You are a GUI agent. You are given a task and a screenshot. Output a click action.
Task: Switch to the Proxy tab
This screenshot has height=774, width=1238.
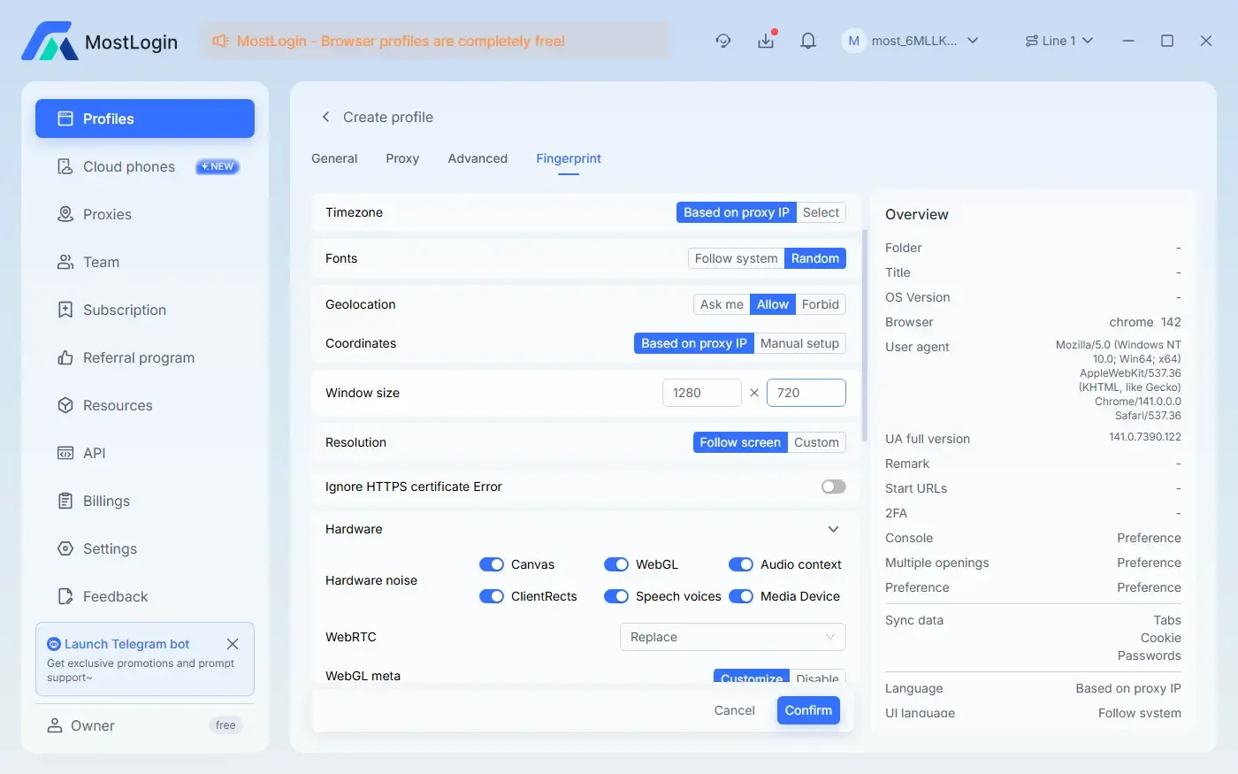pyautogui.click(x=402, y=158)
